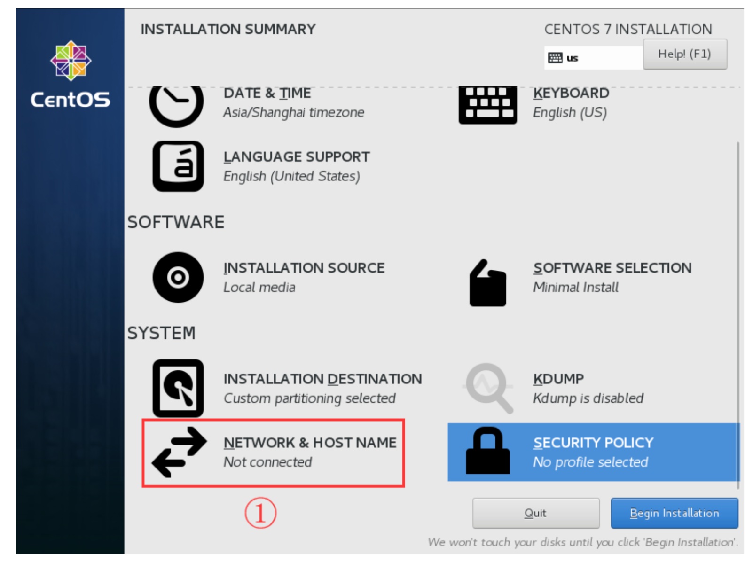The image size is (753, 562).
Task: Open the Keyboard layout icon
Action: [487, 104]
